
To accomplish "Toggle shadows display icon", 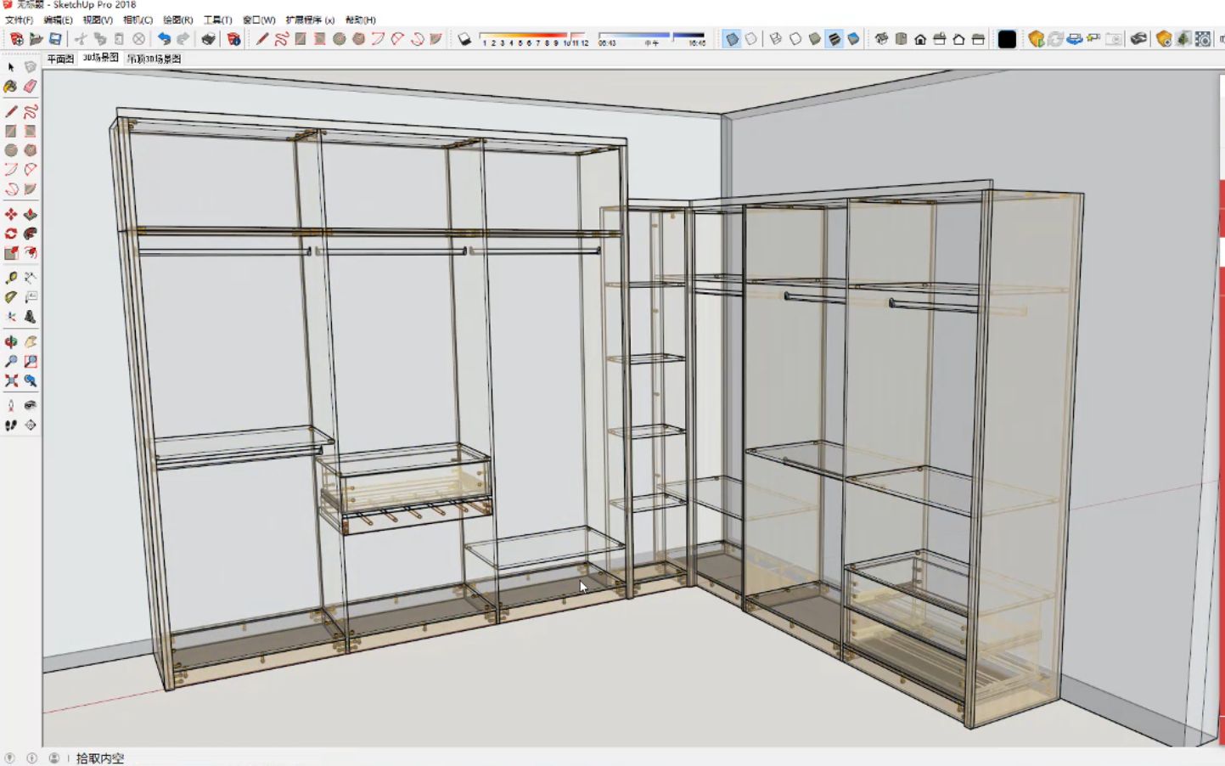I will [x=464, y=39].
